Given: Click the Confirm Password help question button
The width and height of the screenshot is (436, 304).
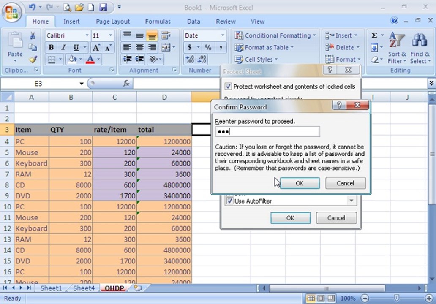Looking at the screenshot, I should pos(339,105).
